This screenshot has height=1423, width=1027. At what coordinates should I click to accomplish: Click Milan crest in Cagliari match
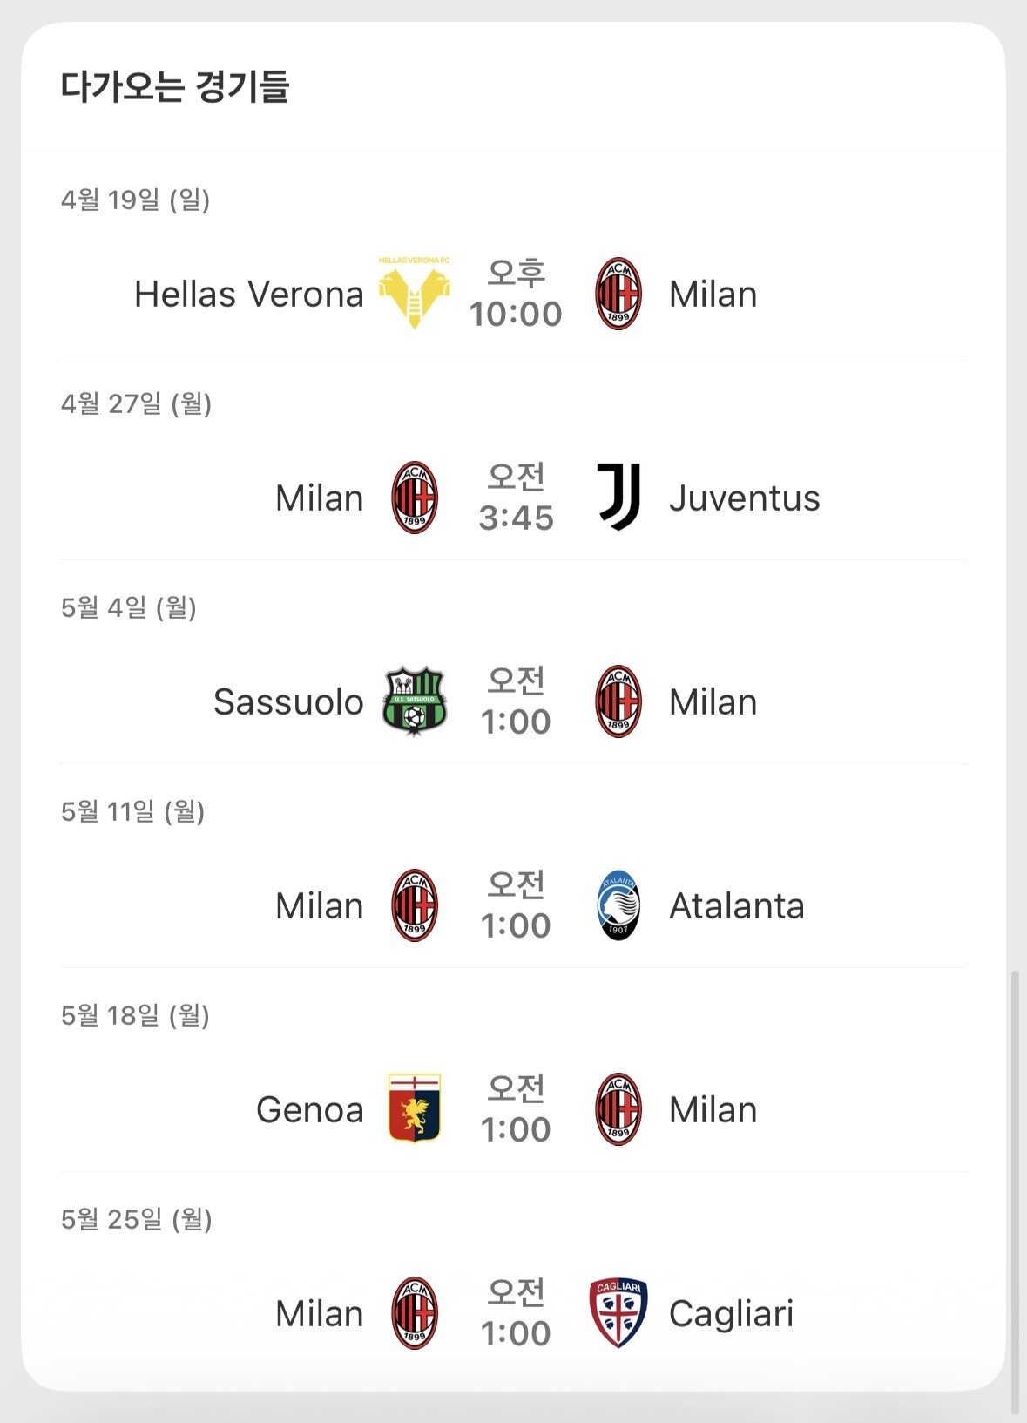pyautogui.click(x=415, y=1313)
